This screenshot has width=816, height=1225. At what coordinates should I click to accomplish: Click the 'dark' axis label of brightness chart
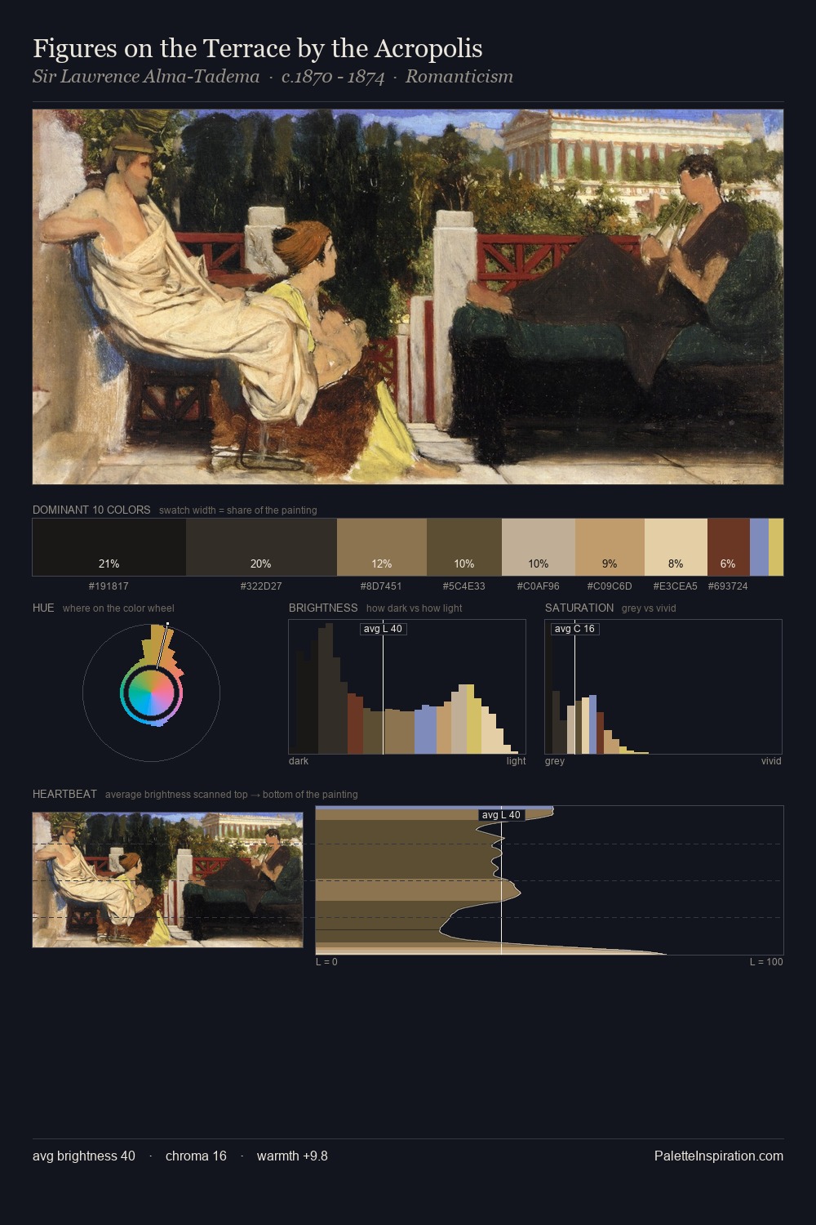[299, 761]
